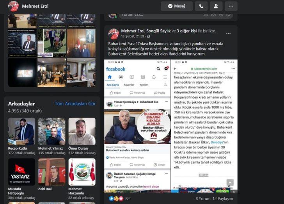Click the public audience globe icon

click(x=148, y=37)
